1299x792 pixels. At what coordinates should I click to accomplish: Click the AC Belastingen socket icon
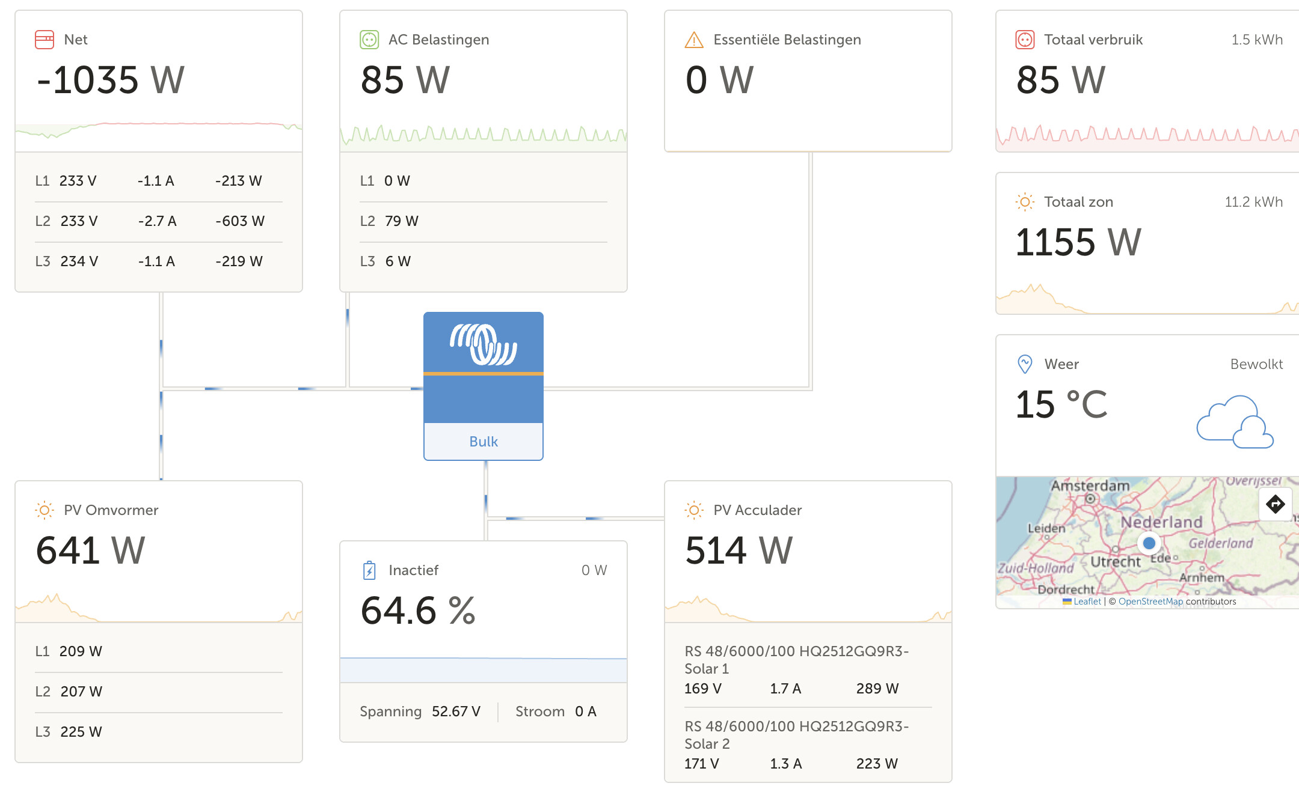tap(369, 40)
